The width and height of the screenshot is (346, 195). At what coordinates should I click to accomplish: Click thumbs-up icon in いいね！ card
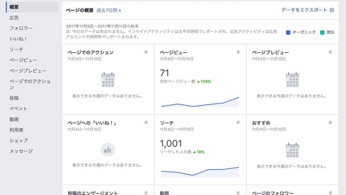(x=108, y=150)
